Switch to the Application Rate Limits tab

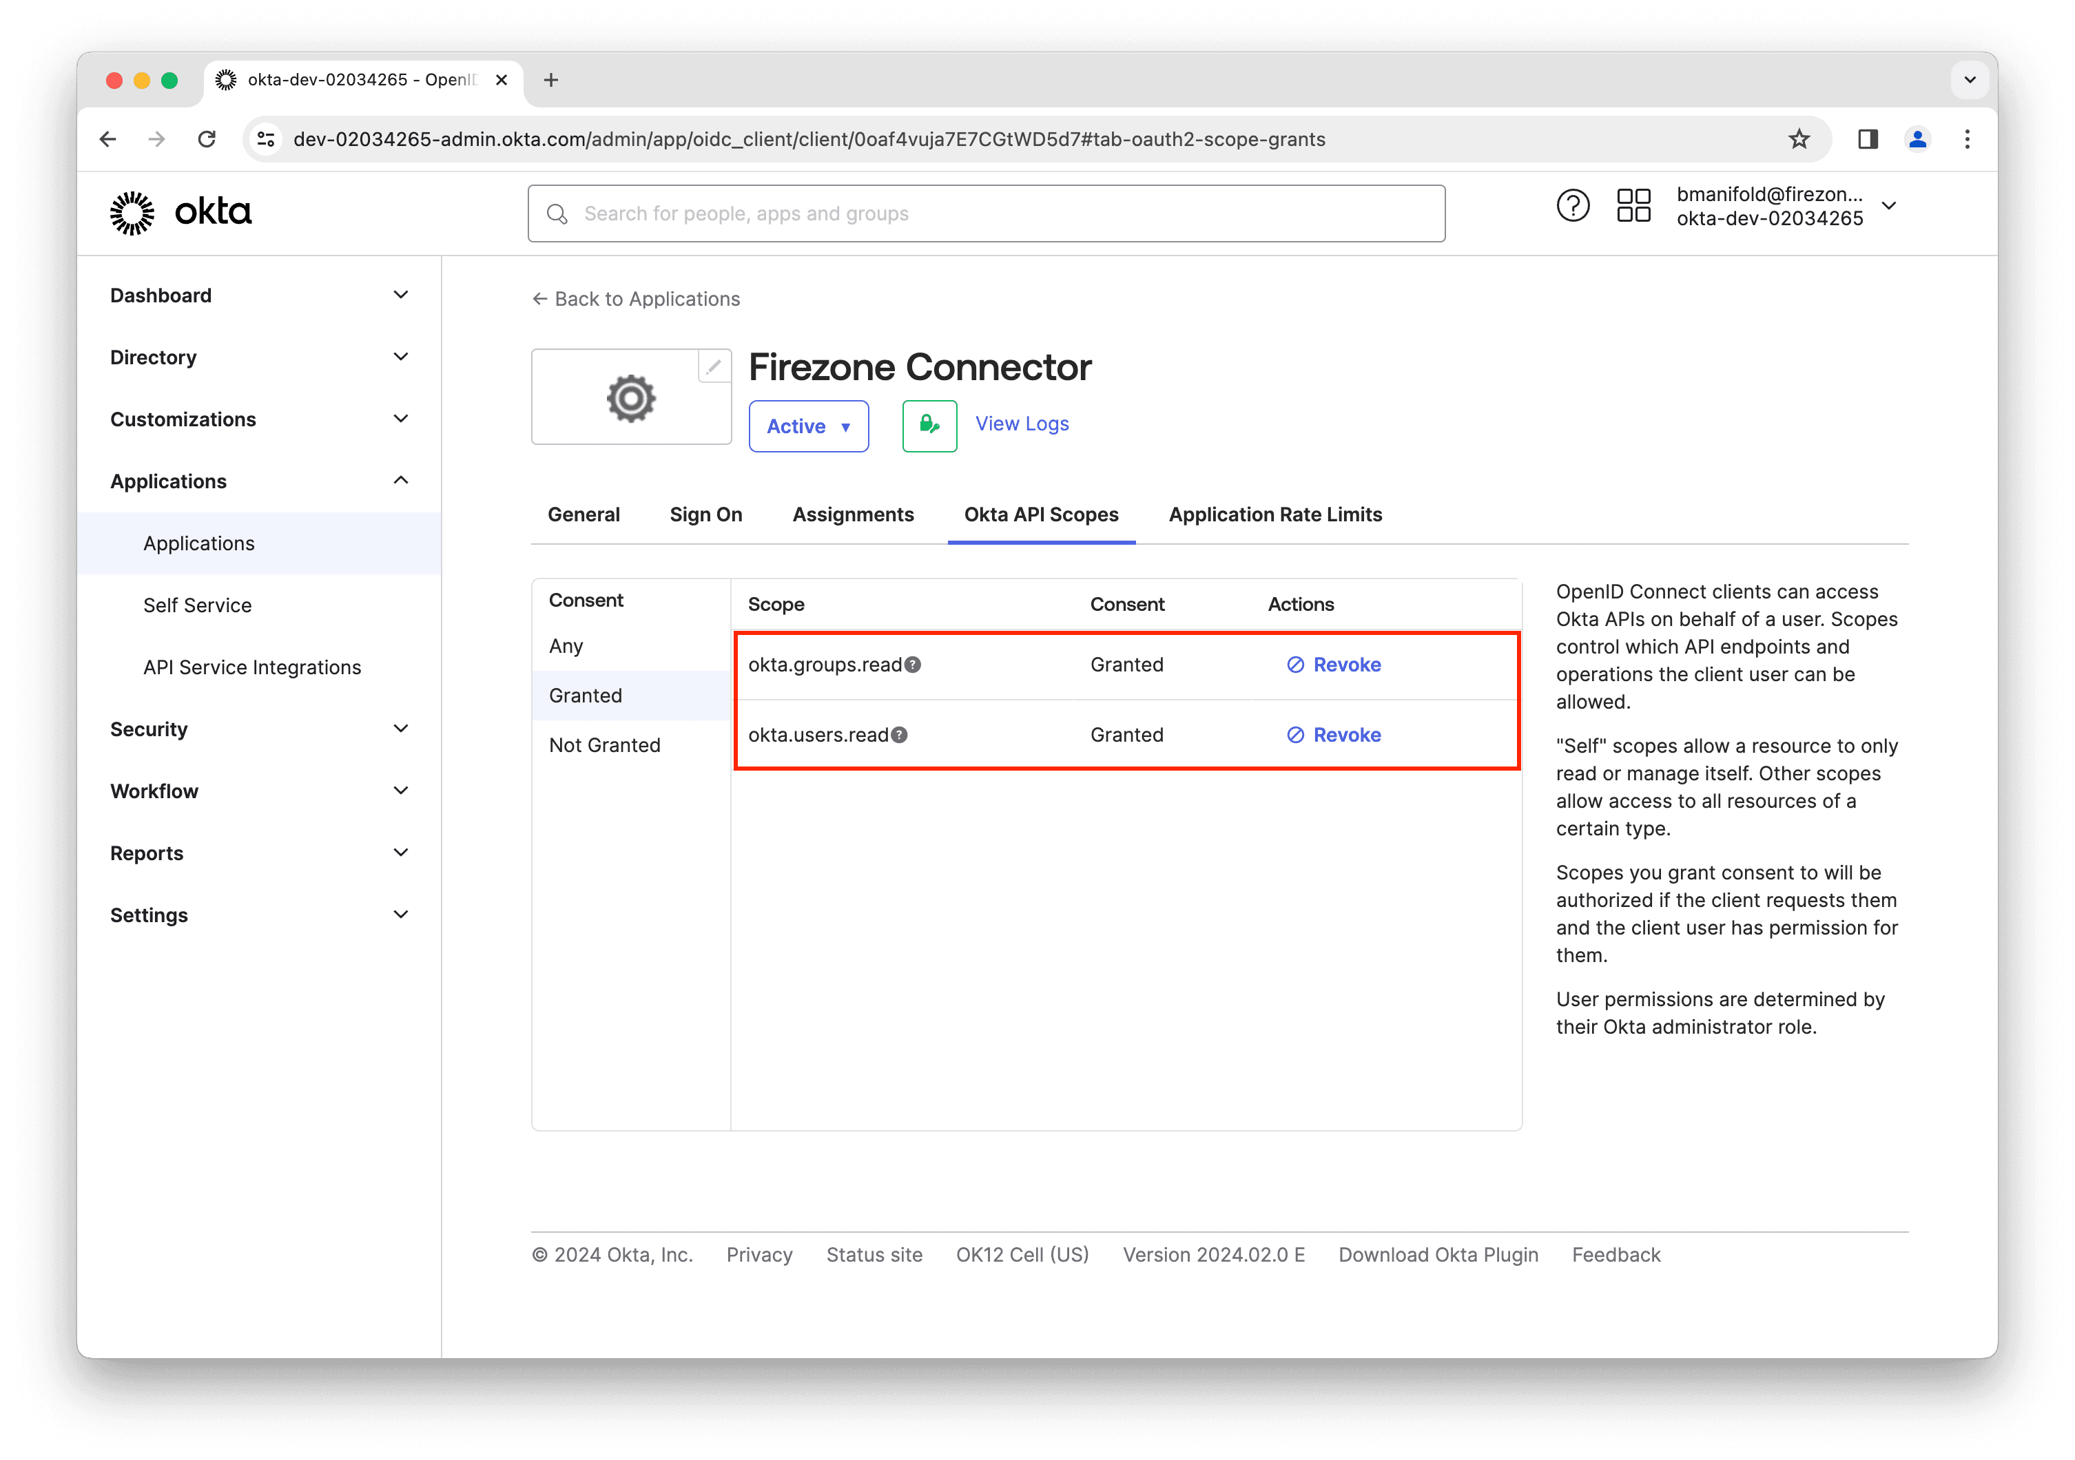pos(1274,514)
